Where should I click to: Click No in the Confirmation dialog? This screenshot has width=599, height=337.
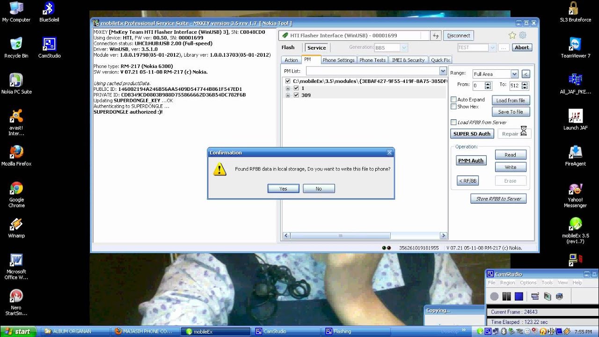tap(319, 189)
